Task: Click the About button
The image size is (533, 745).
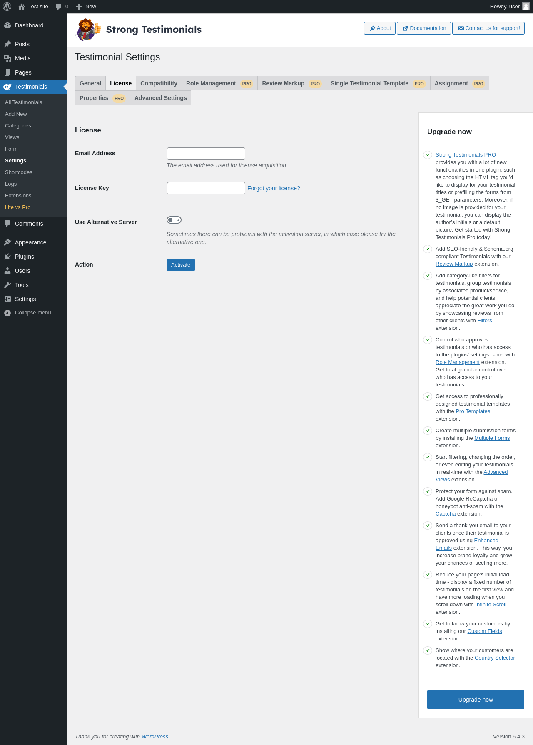Action: click(380, 28)
